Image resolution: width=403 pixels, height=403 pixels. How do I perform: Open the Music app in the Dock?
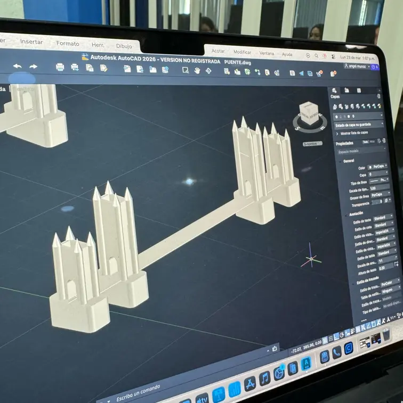[264, 379]
